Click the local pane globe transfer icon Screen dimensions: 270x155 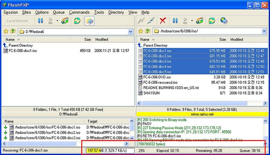pyautogui.click(x=65, y=21)
